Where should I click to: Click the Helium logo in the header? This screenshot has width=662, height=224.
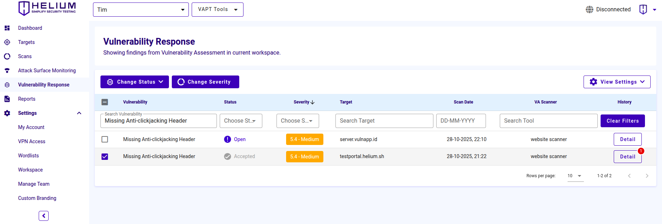[47, 8]
